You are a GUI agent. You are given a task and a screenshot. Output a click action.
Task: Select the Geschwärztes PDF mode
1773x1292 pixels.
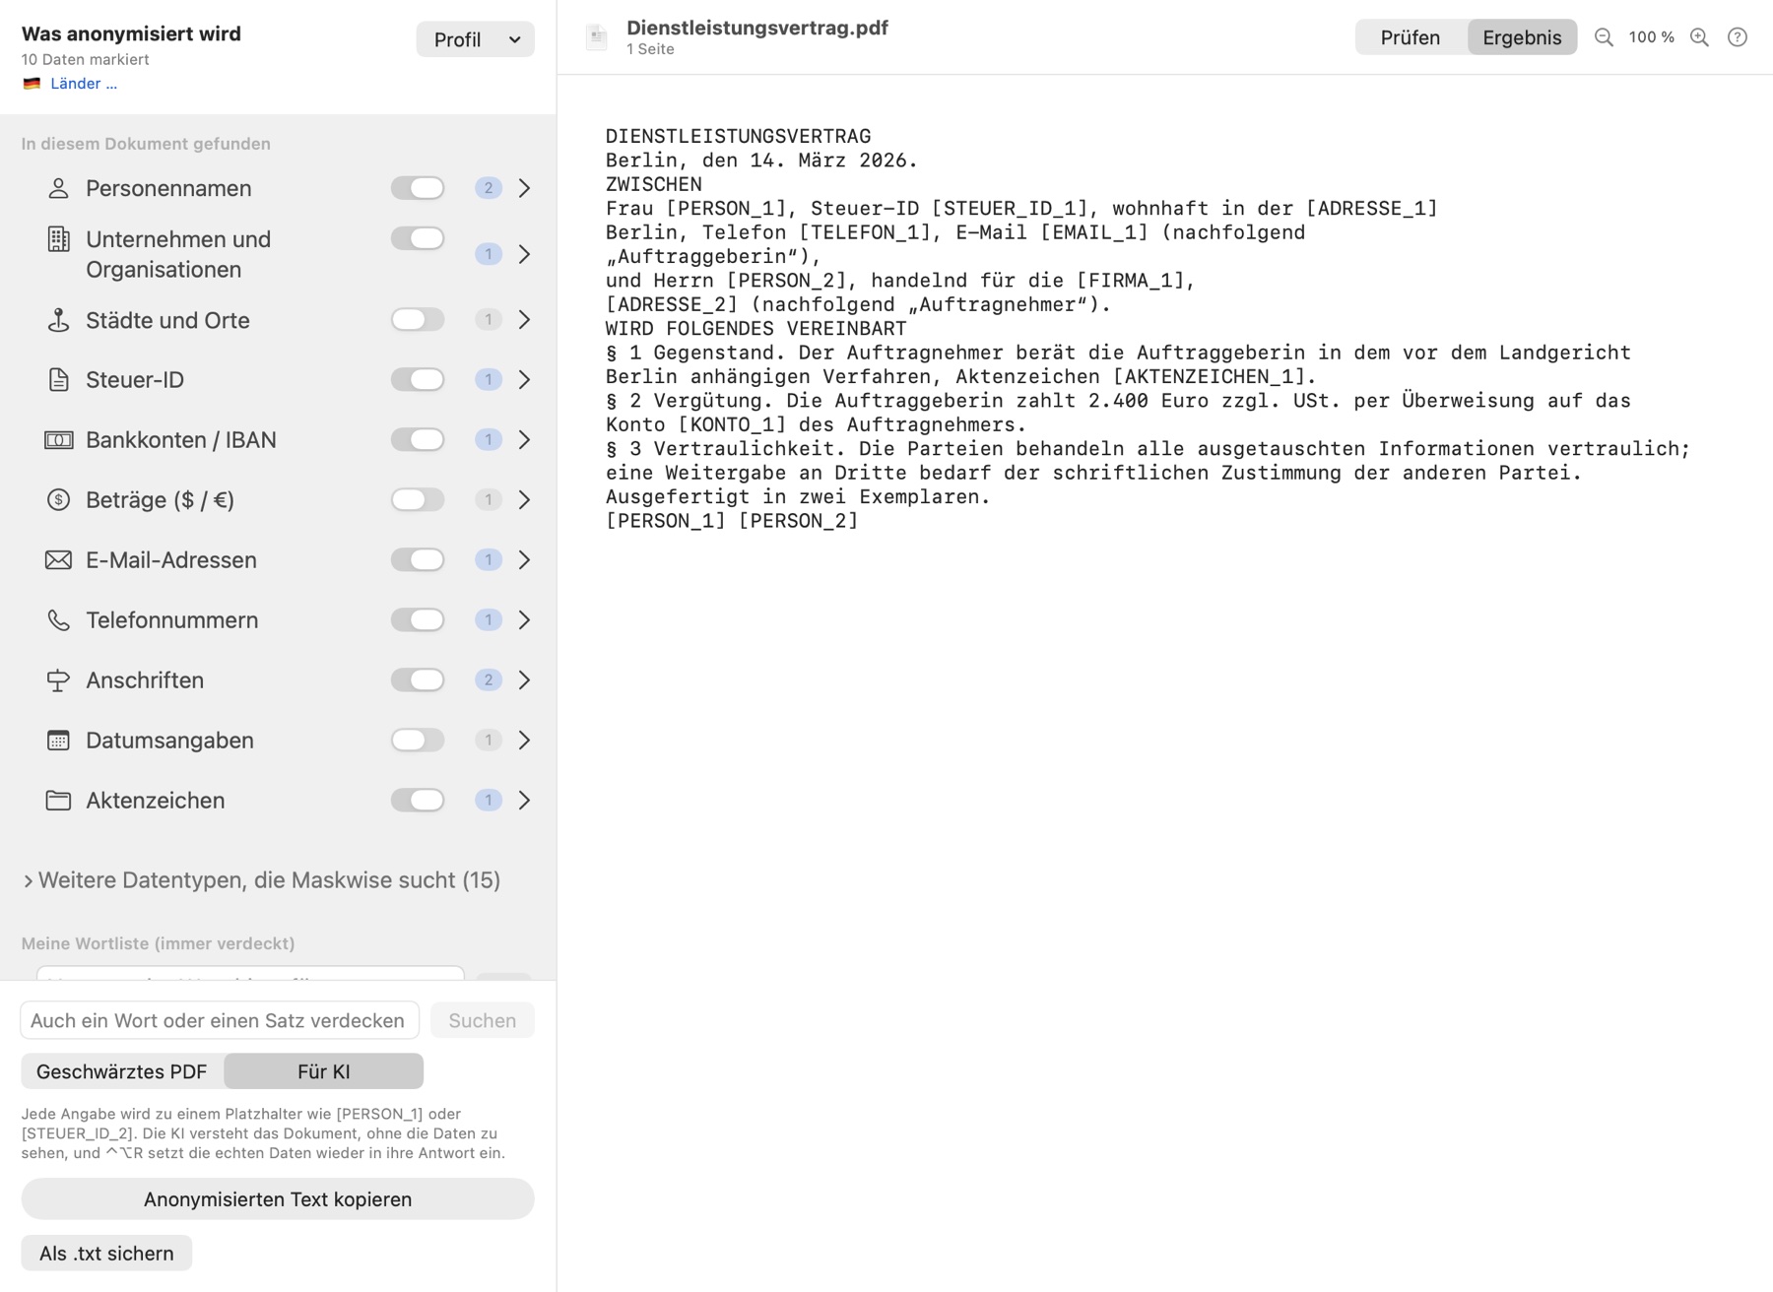122,1071
